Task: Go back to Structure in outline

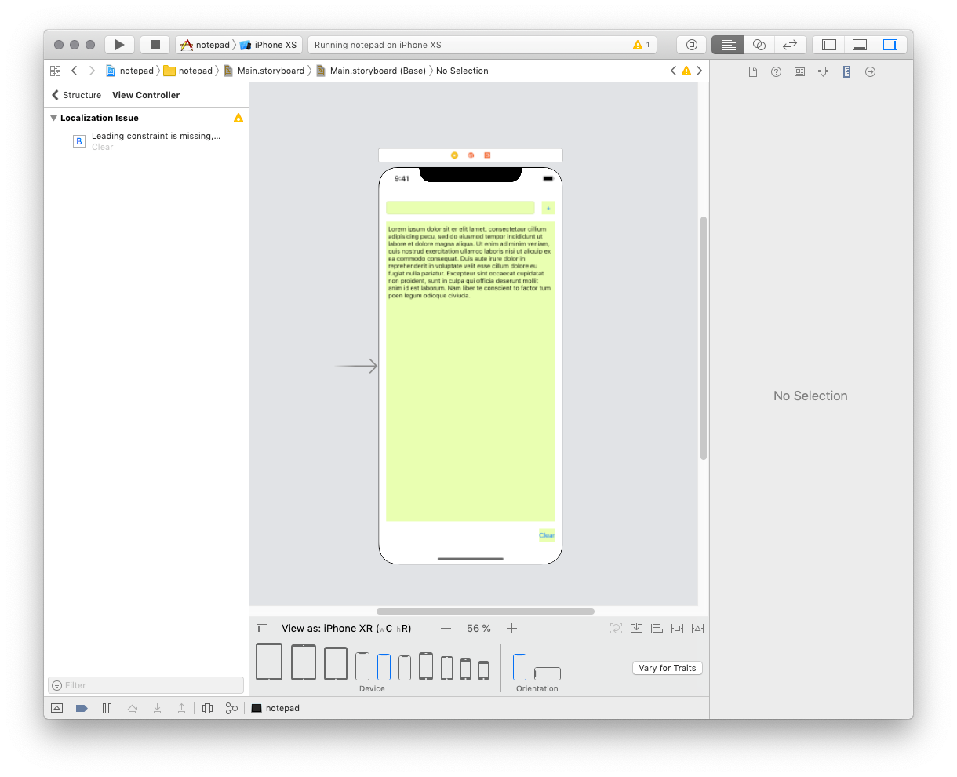Action: (76, 95)
